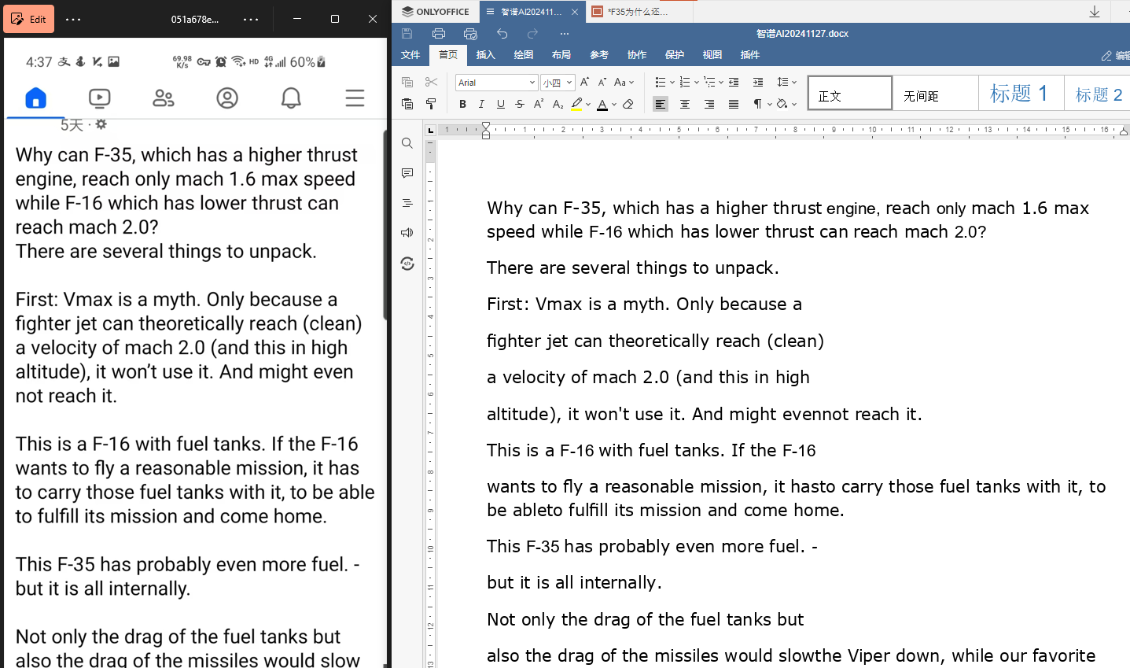Align text right
This screenshot has width=1130, height=668.
pyautogui.click(x=709, y=104)
